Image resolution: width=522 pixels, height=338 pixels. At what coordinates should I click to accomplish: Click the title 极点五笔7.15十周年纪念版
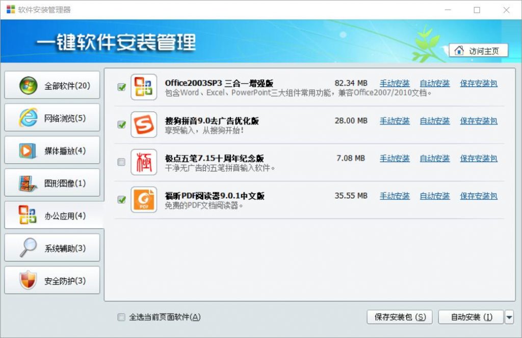point(215,158)
